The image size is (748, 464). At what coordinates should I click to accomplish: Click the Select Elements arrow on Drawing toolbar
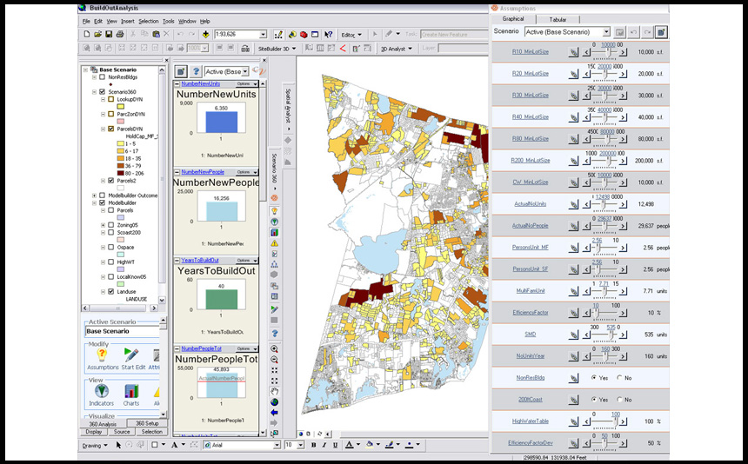(118, 445)
